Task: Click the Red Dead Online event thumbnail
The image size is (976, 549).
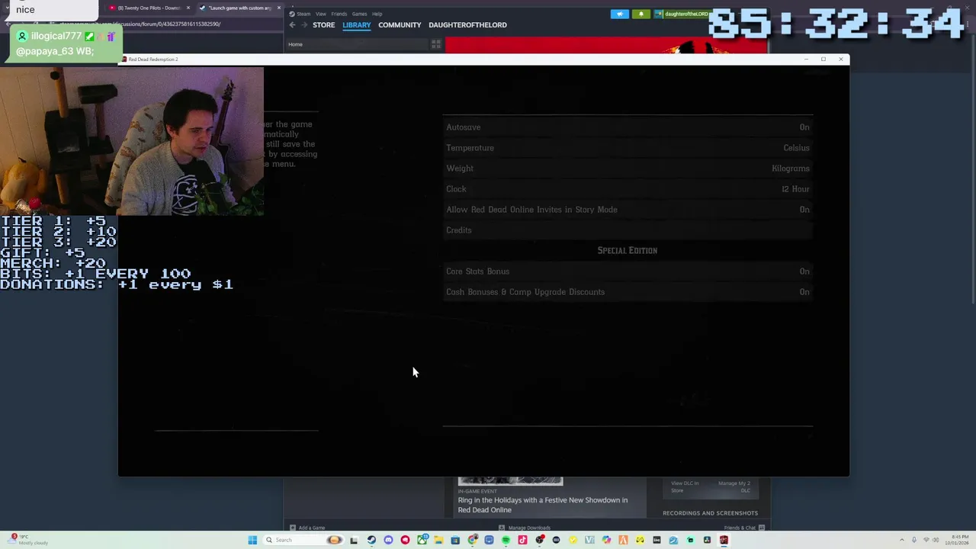Action: (510, 481)
